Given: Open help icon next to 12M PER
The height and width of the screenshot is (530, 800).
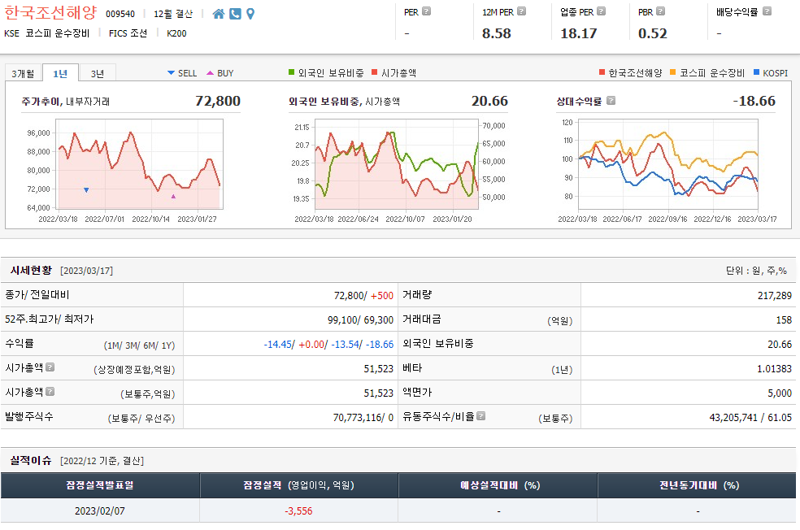Looking at the screenshot, I should coord(521,11).
